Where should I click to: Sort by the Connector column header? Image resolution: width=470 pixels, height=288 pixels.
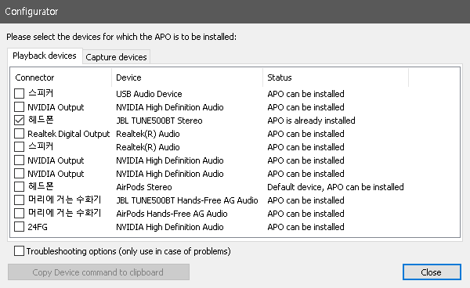tap(61, 77)
